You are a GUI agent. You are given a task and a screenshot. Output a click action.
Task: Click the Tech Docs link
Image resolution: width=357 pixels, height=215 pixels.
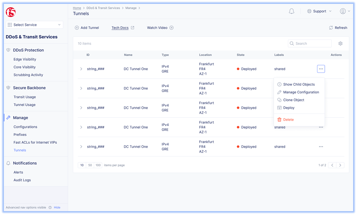pos(120,28)
